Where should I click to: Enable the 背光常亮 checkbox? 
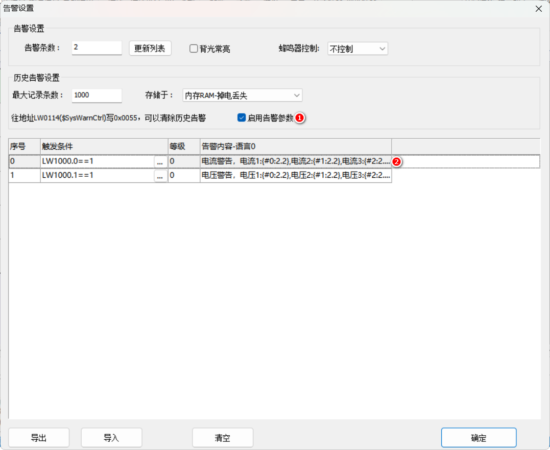point(194,49)
